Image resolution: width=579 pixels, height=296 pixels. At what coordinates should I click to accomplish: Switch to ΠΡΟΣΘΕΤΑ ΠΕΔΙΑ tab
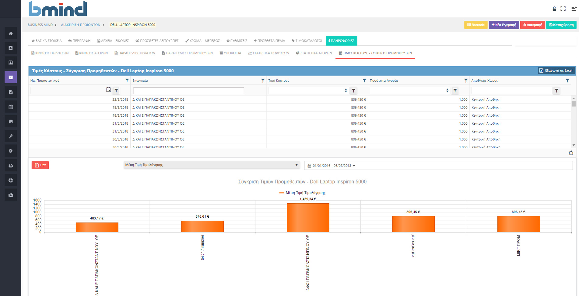click(269, 41)
